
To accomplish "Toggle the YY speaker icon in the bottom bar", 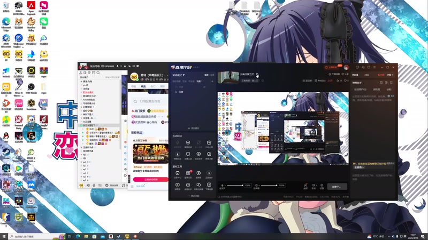I will [88, 185].
